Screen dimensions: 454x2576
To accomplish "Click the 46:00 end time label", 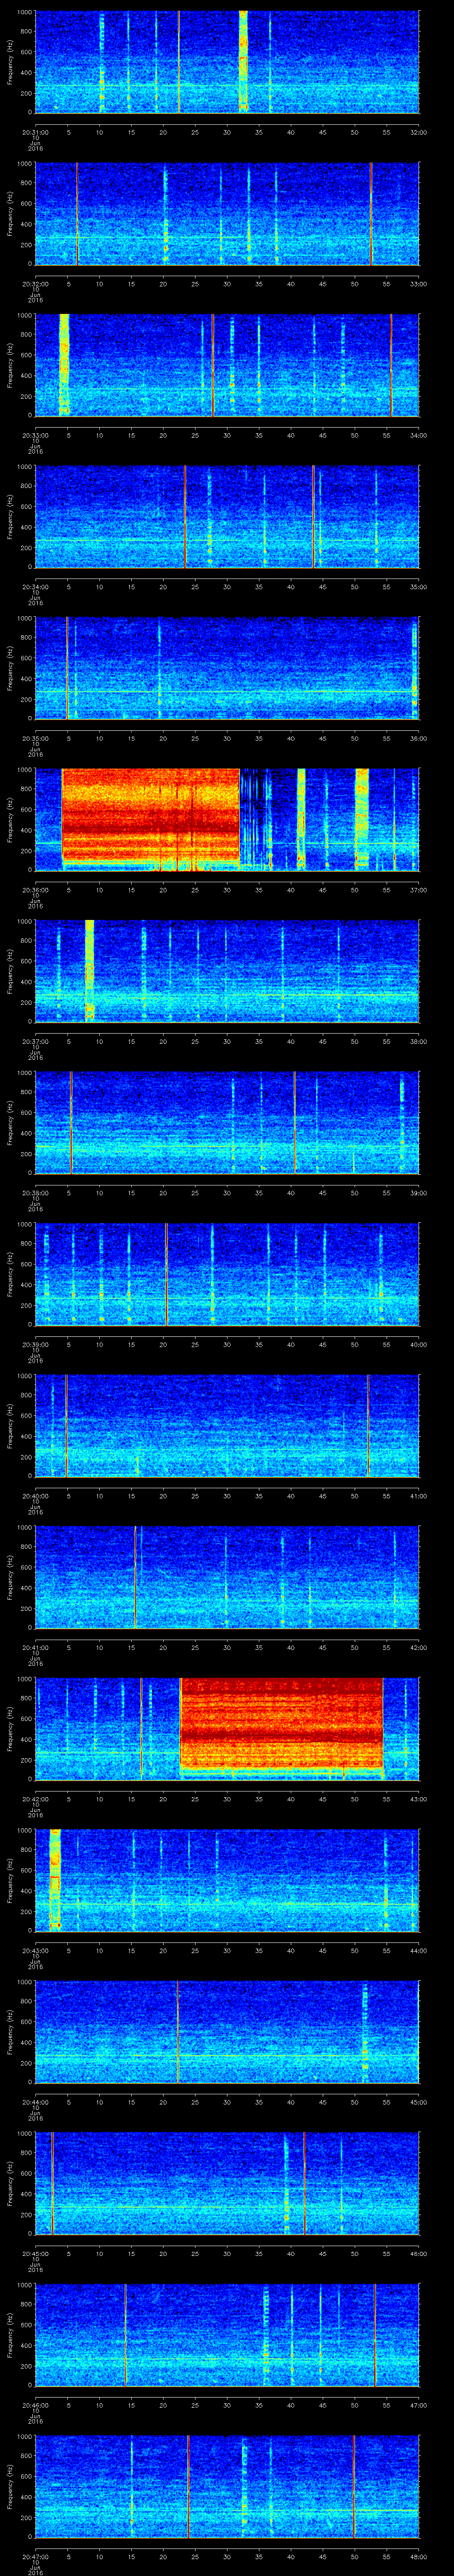I will pyautogui.click(x=418, y=2252).
